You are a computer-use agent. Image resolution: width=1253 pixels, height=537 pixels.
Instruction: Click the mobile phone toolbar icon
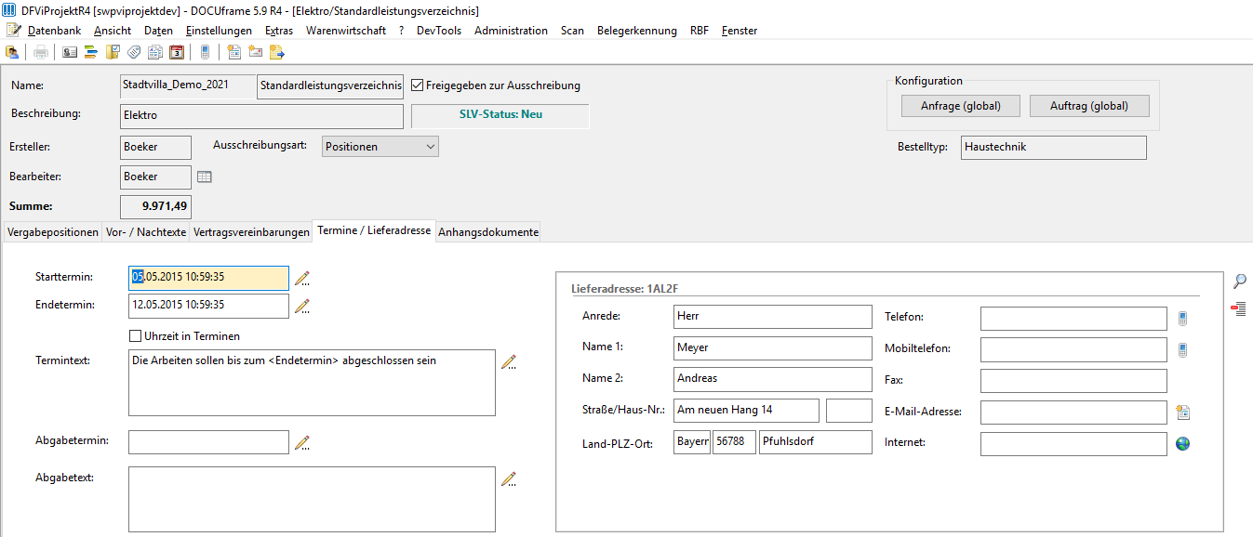[205, 52]
